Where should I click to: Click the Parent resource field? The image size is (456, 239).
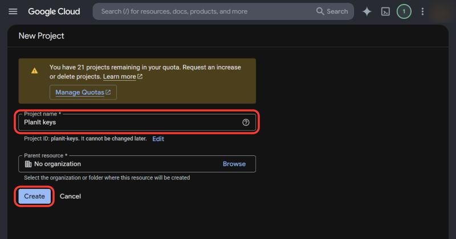tap(137, 164)
